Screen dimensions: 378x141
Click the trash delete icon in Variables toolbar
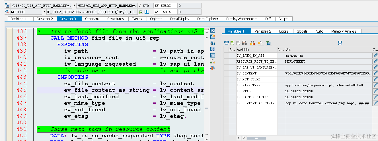pyautogui.click(x=227, y=43)
